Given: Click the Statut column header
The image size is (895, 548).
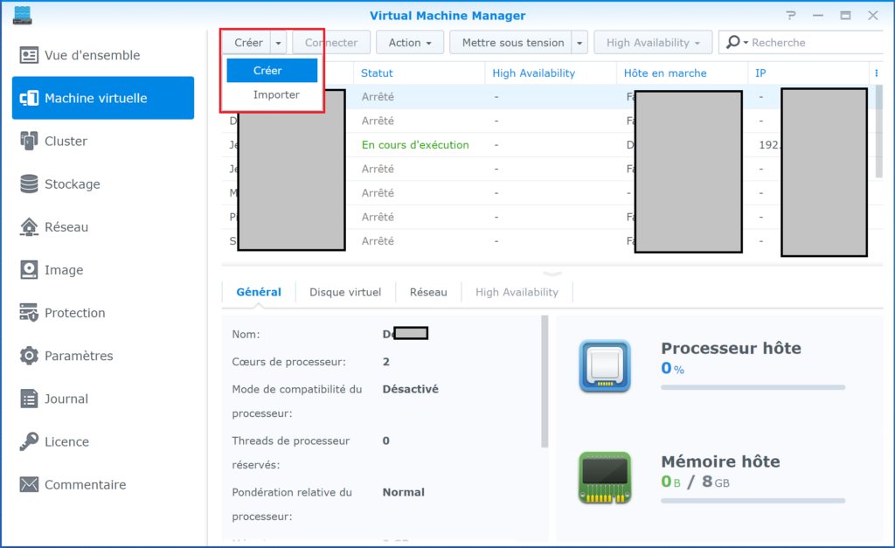Looking at the screenshot, I should (x=378, y=73).
